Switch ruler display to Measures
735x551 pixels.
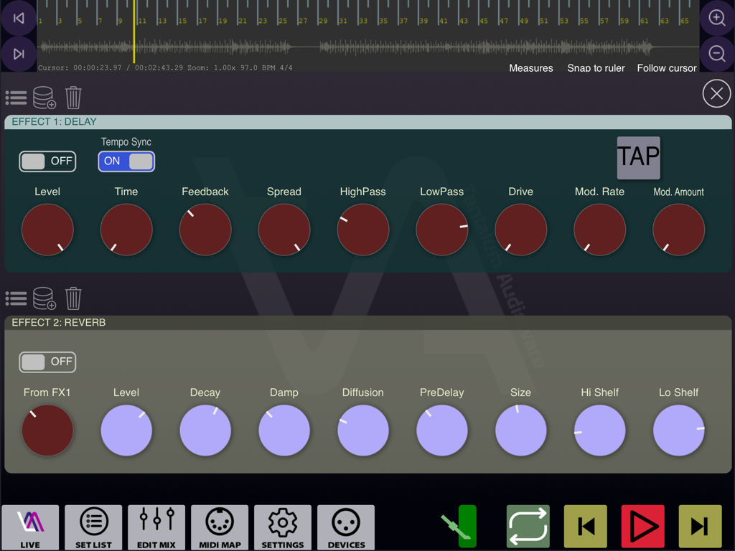coord(531,68)
